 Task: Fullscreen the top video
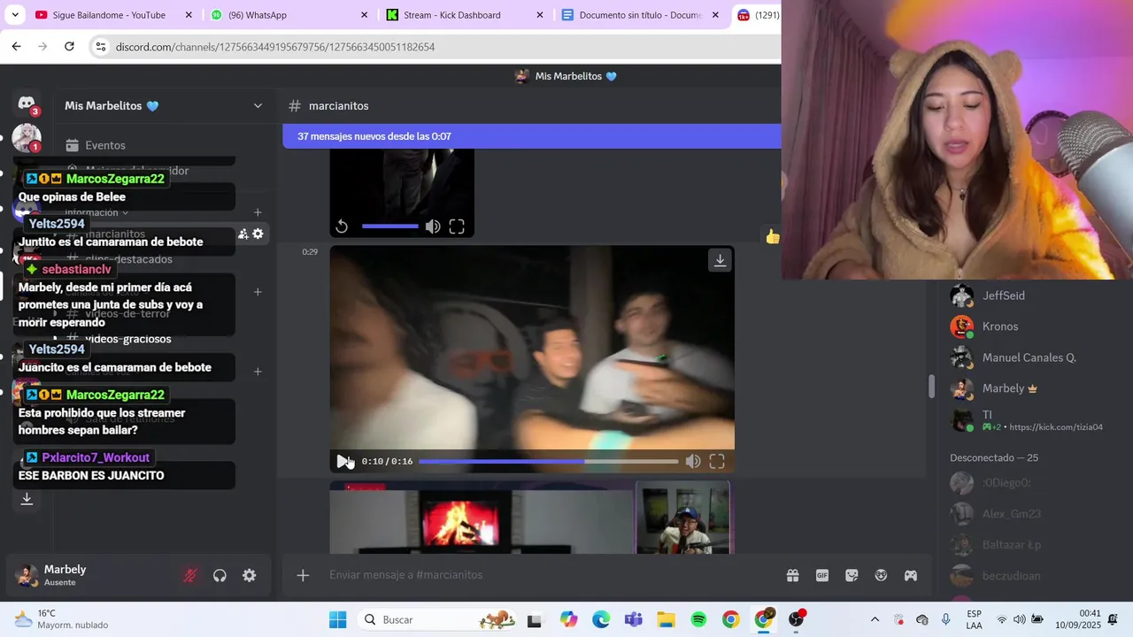[457, 226]
